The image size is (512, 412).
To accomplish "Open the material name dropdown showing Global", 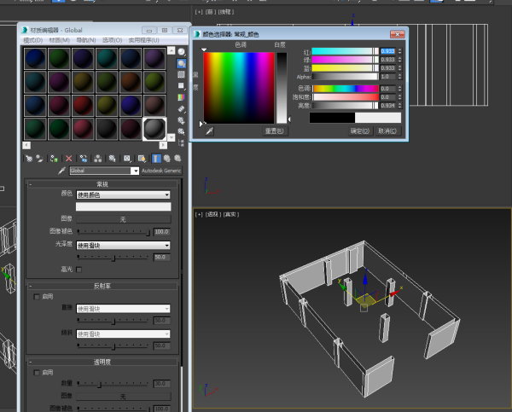I will 104,171.
